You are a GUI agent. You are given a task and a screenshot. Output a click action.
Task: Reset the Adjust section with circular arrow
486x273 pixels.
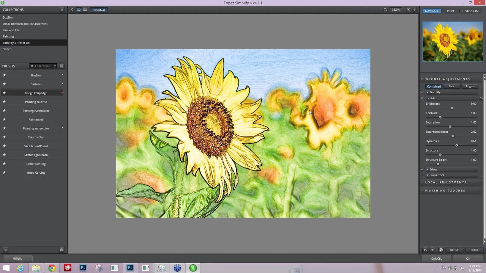(x=481, y=98)
